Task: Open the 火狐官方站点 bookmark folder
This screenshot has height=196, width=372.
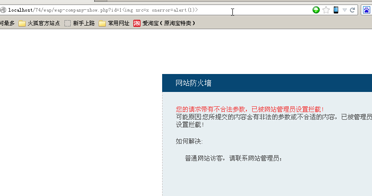Action: [39, 23]
